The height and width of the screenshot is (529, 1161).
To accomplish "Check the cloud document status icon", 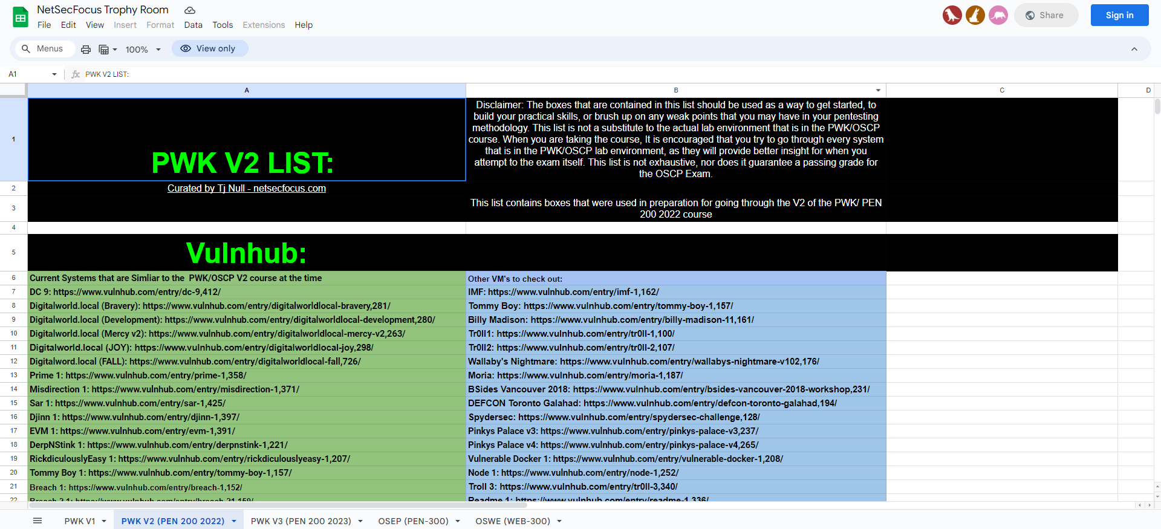I will (190, 10).
